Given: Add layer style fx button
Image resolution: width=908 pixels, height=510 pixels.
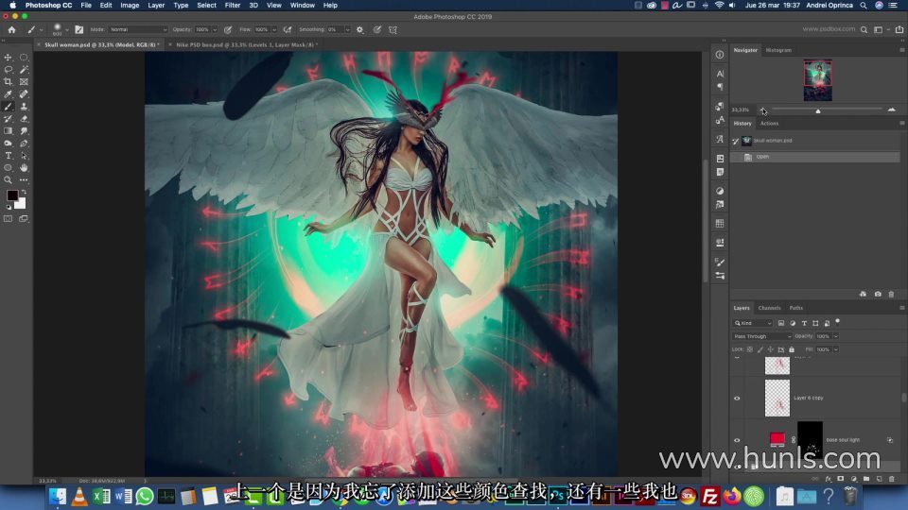Looking at the screenshot, I should pyautogui.click(x=829, y=479).
